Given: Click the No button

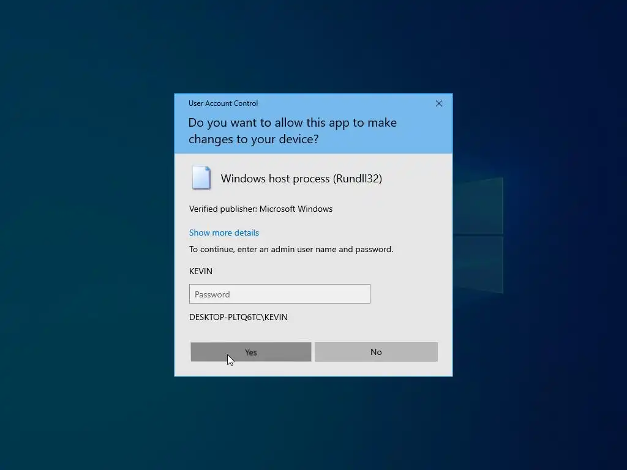Looking at the screenshot, I should (376, 352).
